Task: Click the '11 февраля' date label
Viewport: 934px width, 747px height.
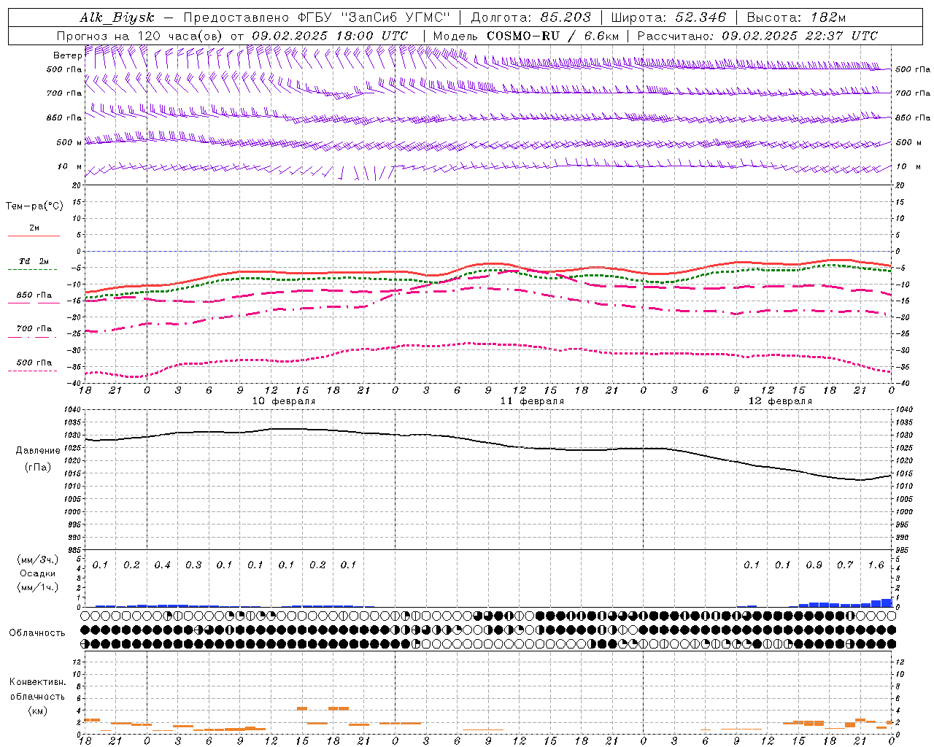Action: point(532,400)
